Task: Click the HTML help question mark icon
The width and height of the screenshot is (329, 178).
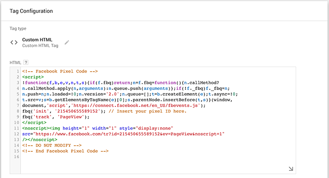Action: point(26,62)
